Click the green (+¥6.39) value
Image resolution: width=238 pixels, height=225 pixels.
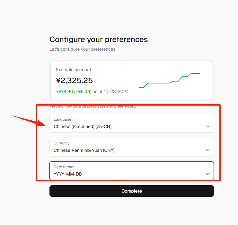pos(83,91)
